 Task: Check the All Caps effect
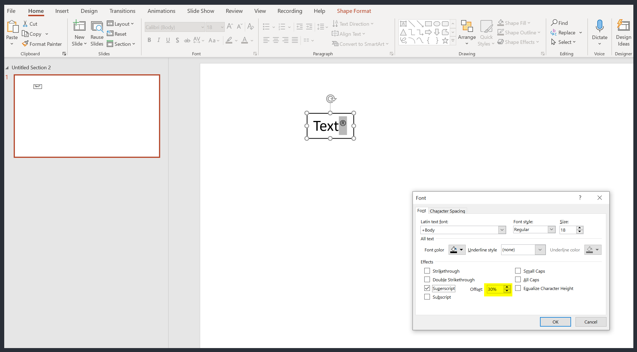518,279
